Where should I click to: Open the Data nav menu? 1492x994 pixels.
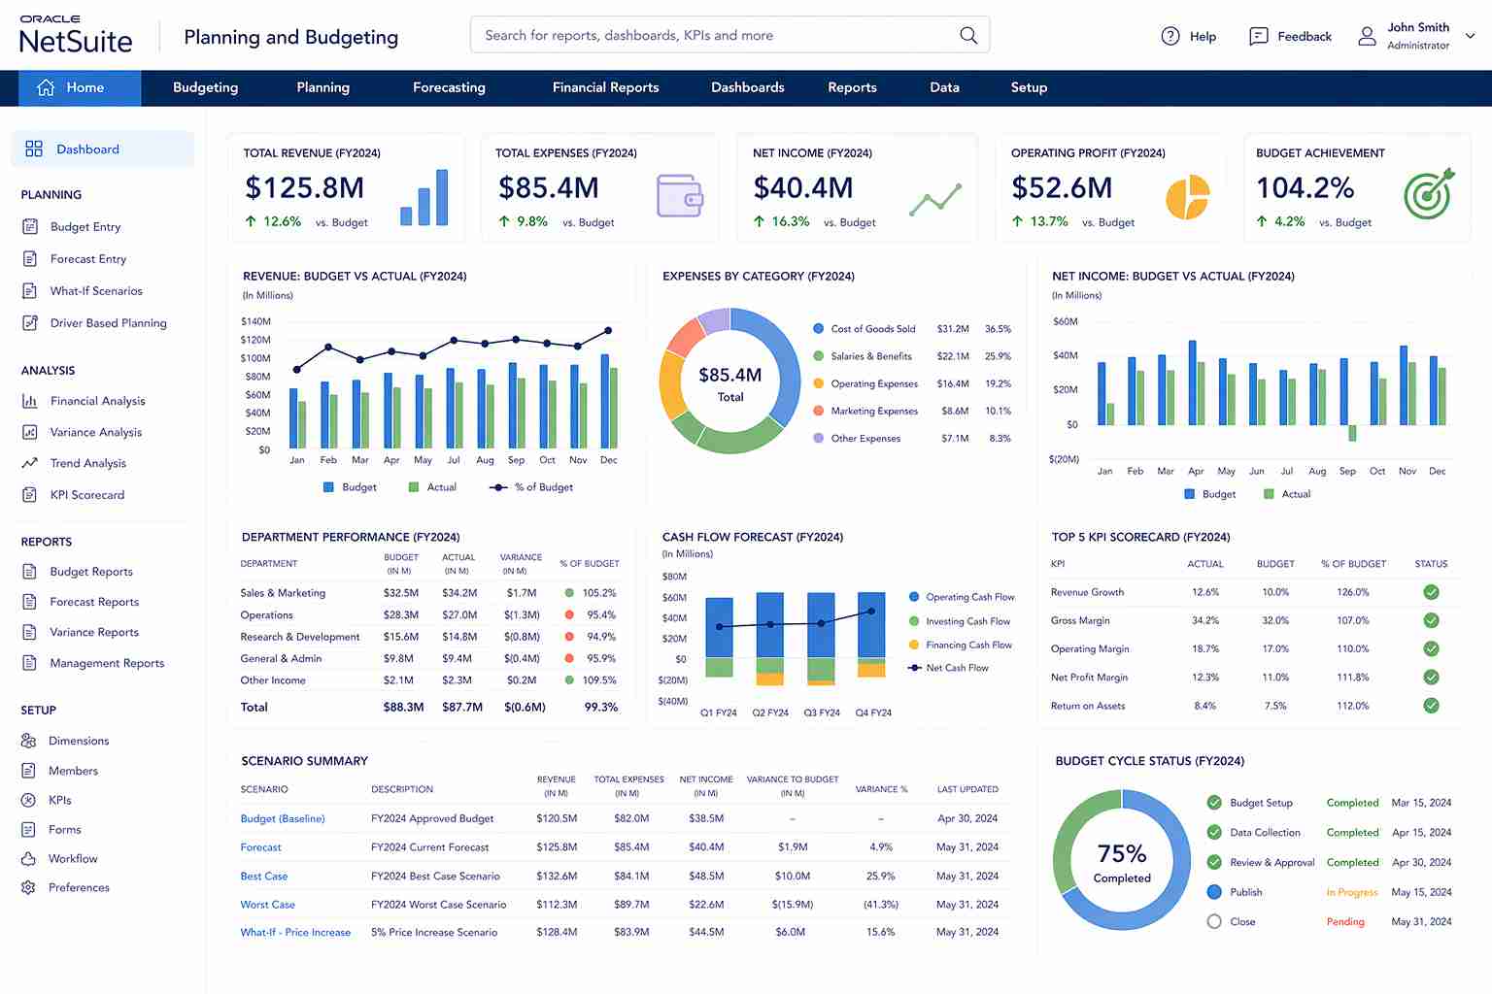(x=944, y=87)
